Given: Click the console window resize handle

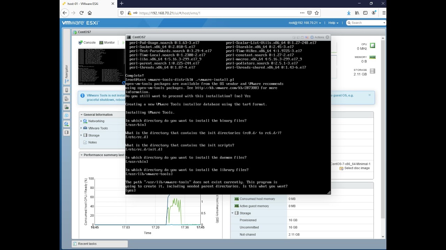Looking at the screenshot, I should click(329, 192).
